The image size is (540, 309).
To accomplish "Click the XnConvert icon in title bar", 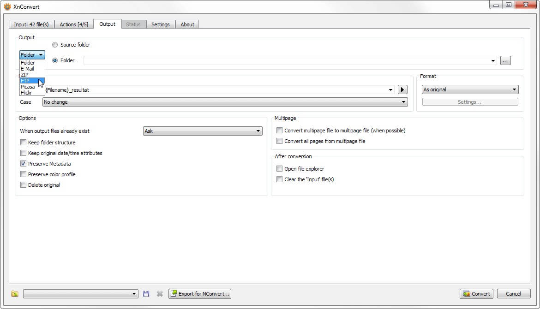I will coord(7,6).
